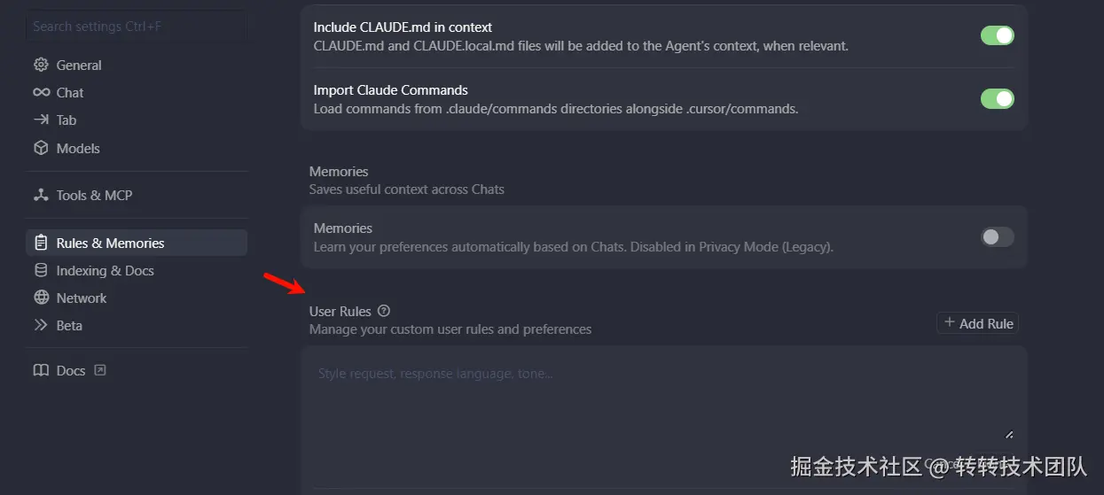Viewport: 1104px width, 495px height.
Task: Click the Indexing & Docs database icon
Action: click(41, 270)
